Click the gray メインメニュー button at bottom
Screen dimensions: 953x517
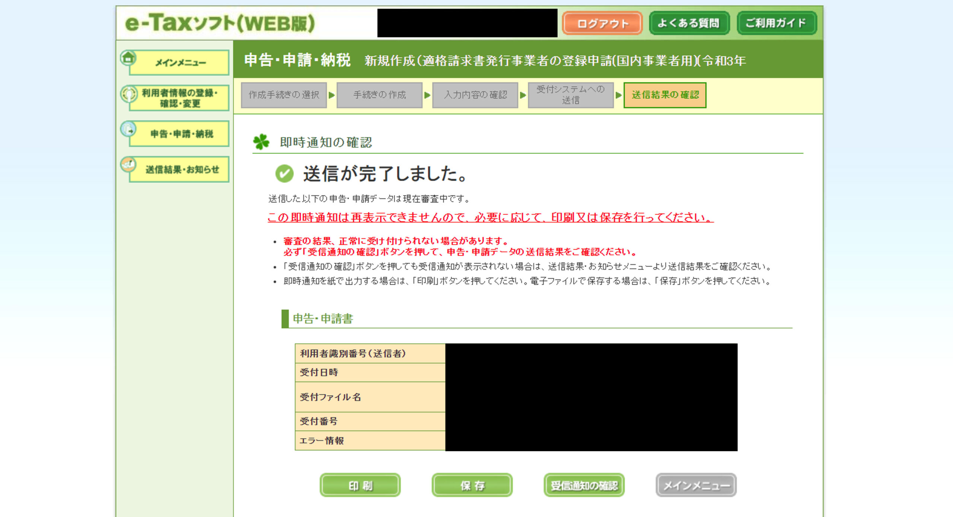(696, 485)
